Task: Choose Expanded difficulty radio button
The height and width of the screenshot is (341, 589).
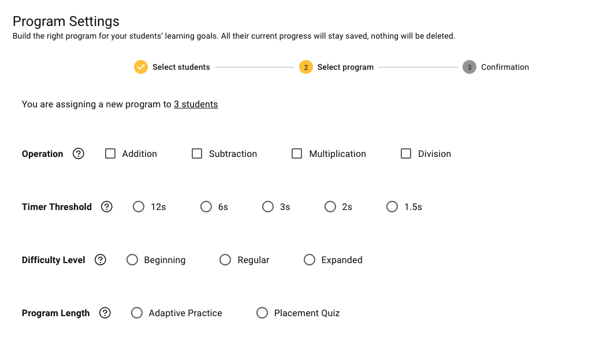Action: [310, 260]
